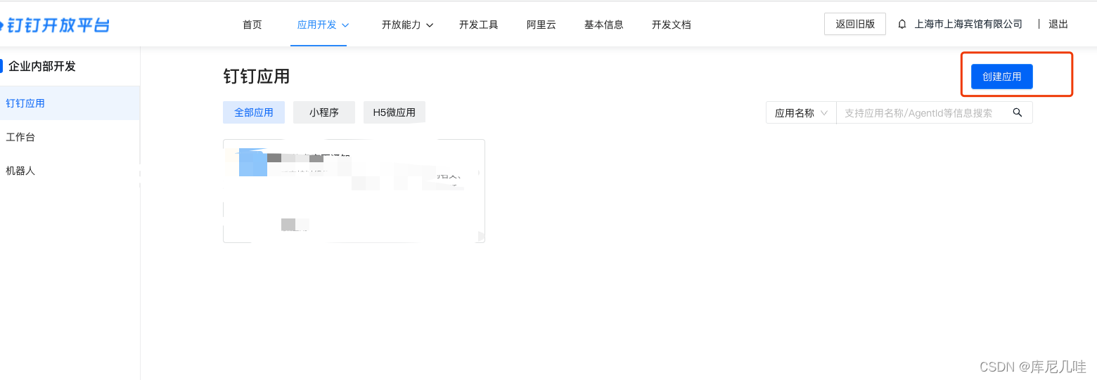
Task: Click the DingTalk Open Platform logo
Action: coord(55,25)
